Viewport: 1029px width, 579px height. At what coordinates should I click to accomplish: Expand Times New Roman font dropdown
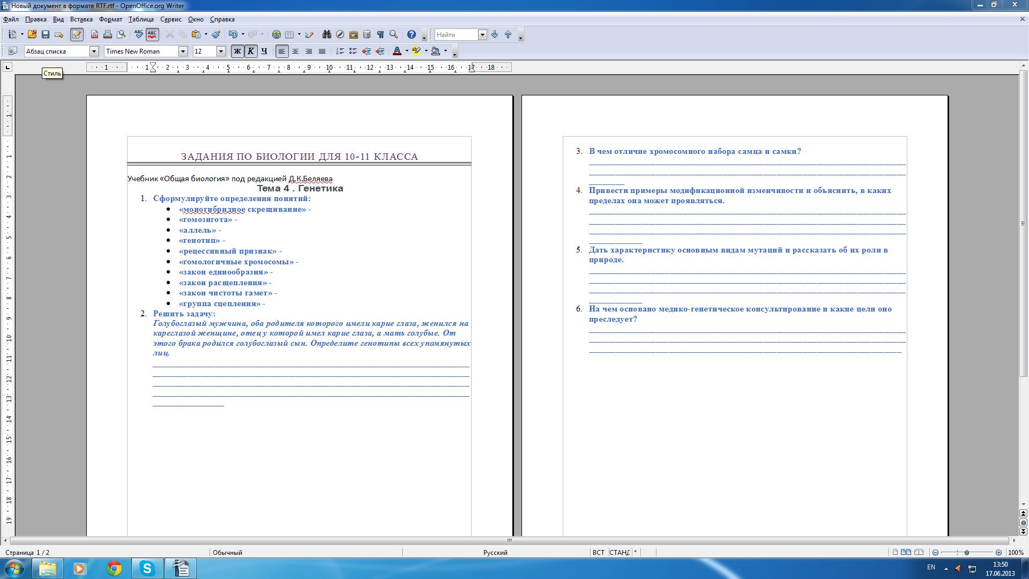tap(183, 51)
